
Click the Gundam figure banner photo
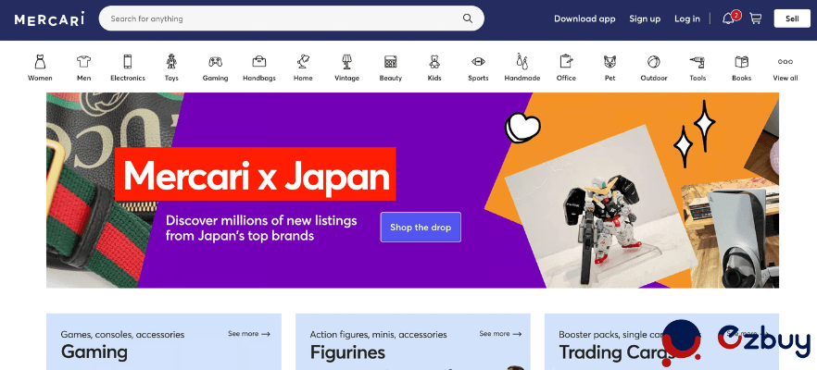(599, 207)
